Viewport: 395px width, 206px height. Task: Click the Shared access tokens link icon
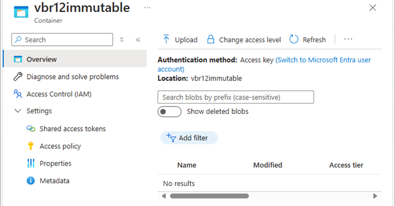[x=31, y=129]
